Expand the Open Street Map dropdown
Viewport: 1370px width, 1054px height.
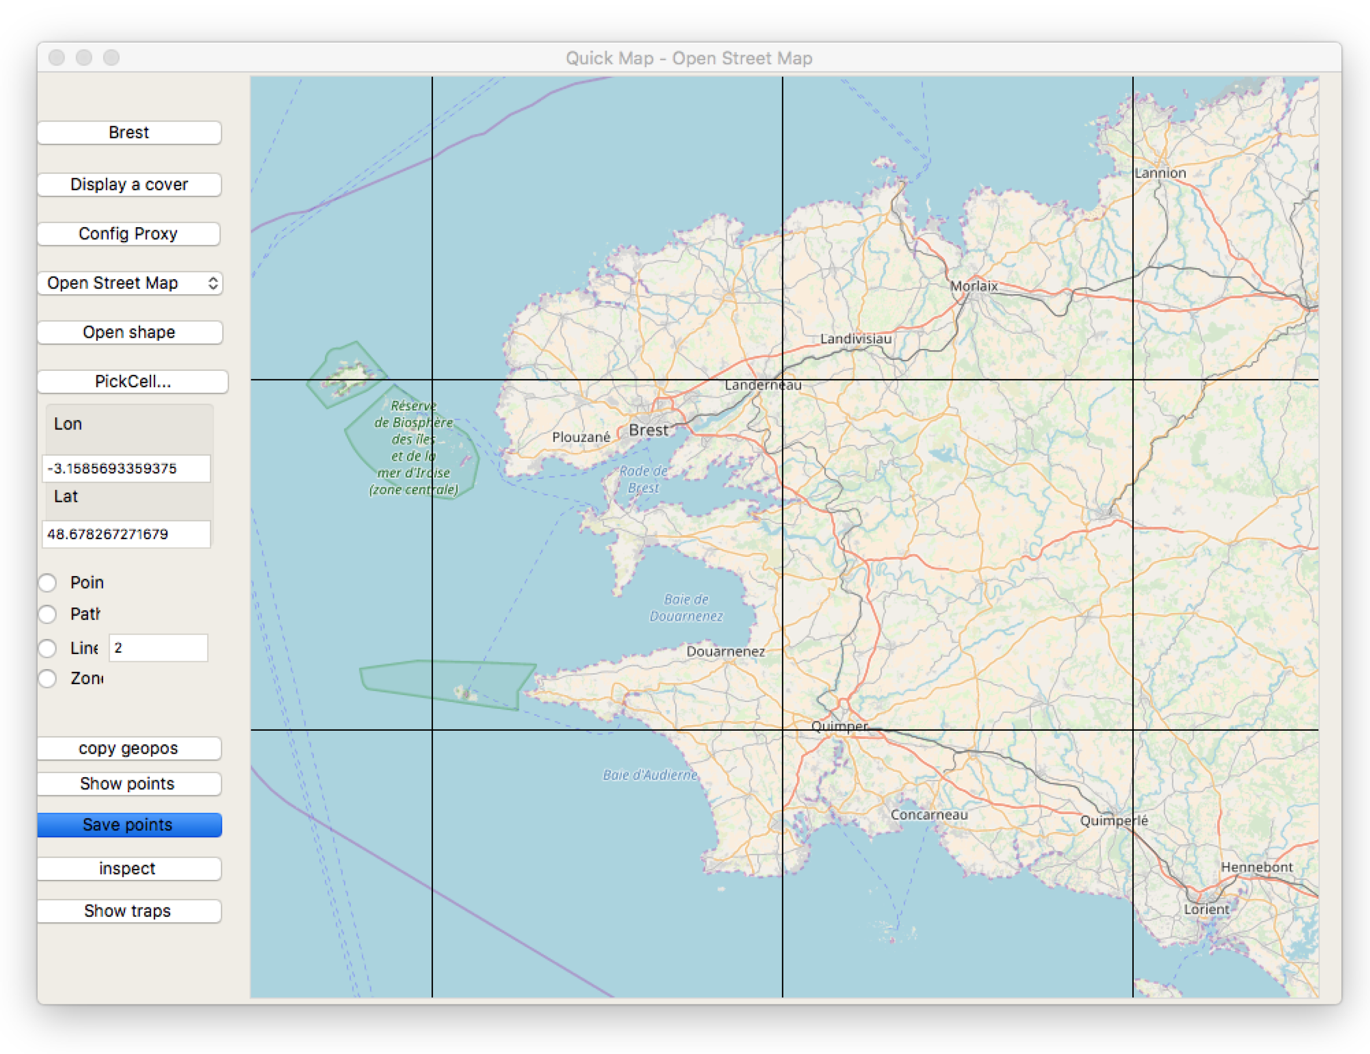[x=130, y=283]
